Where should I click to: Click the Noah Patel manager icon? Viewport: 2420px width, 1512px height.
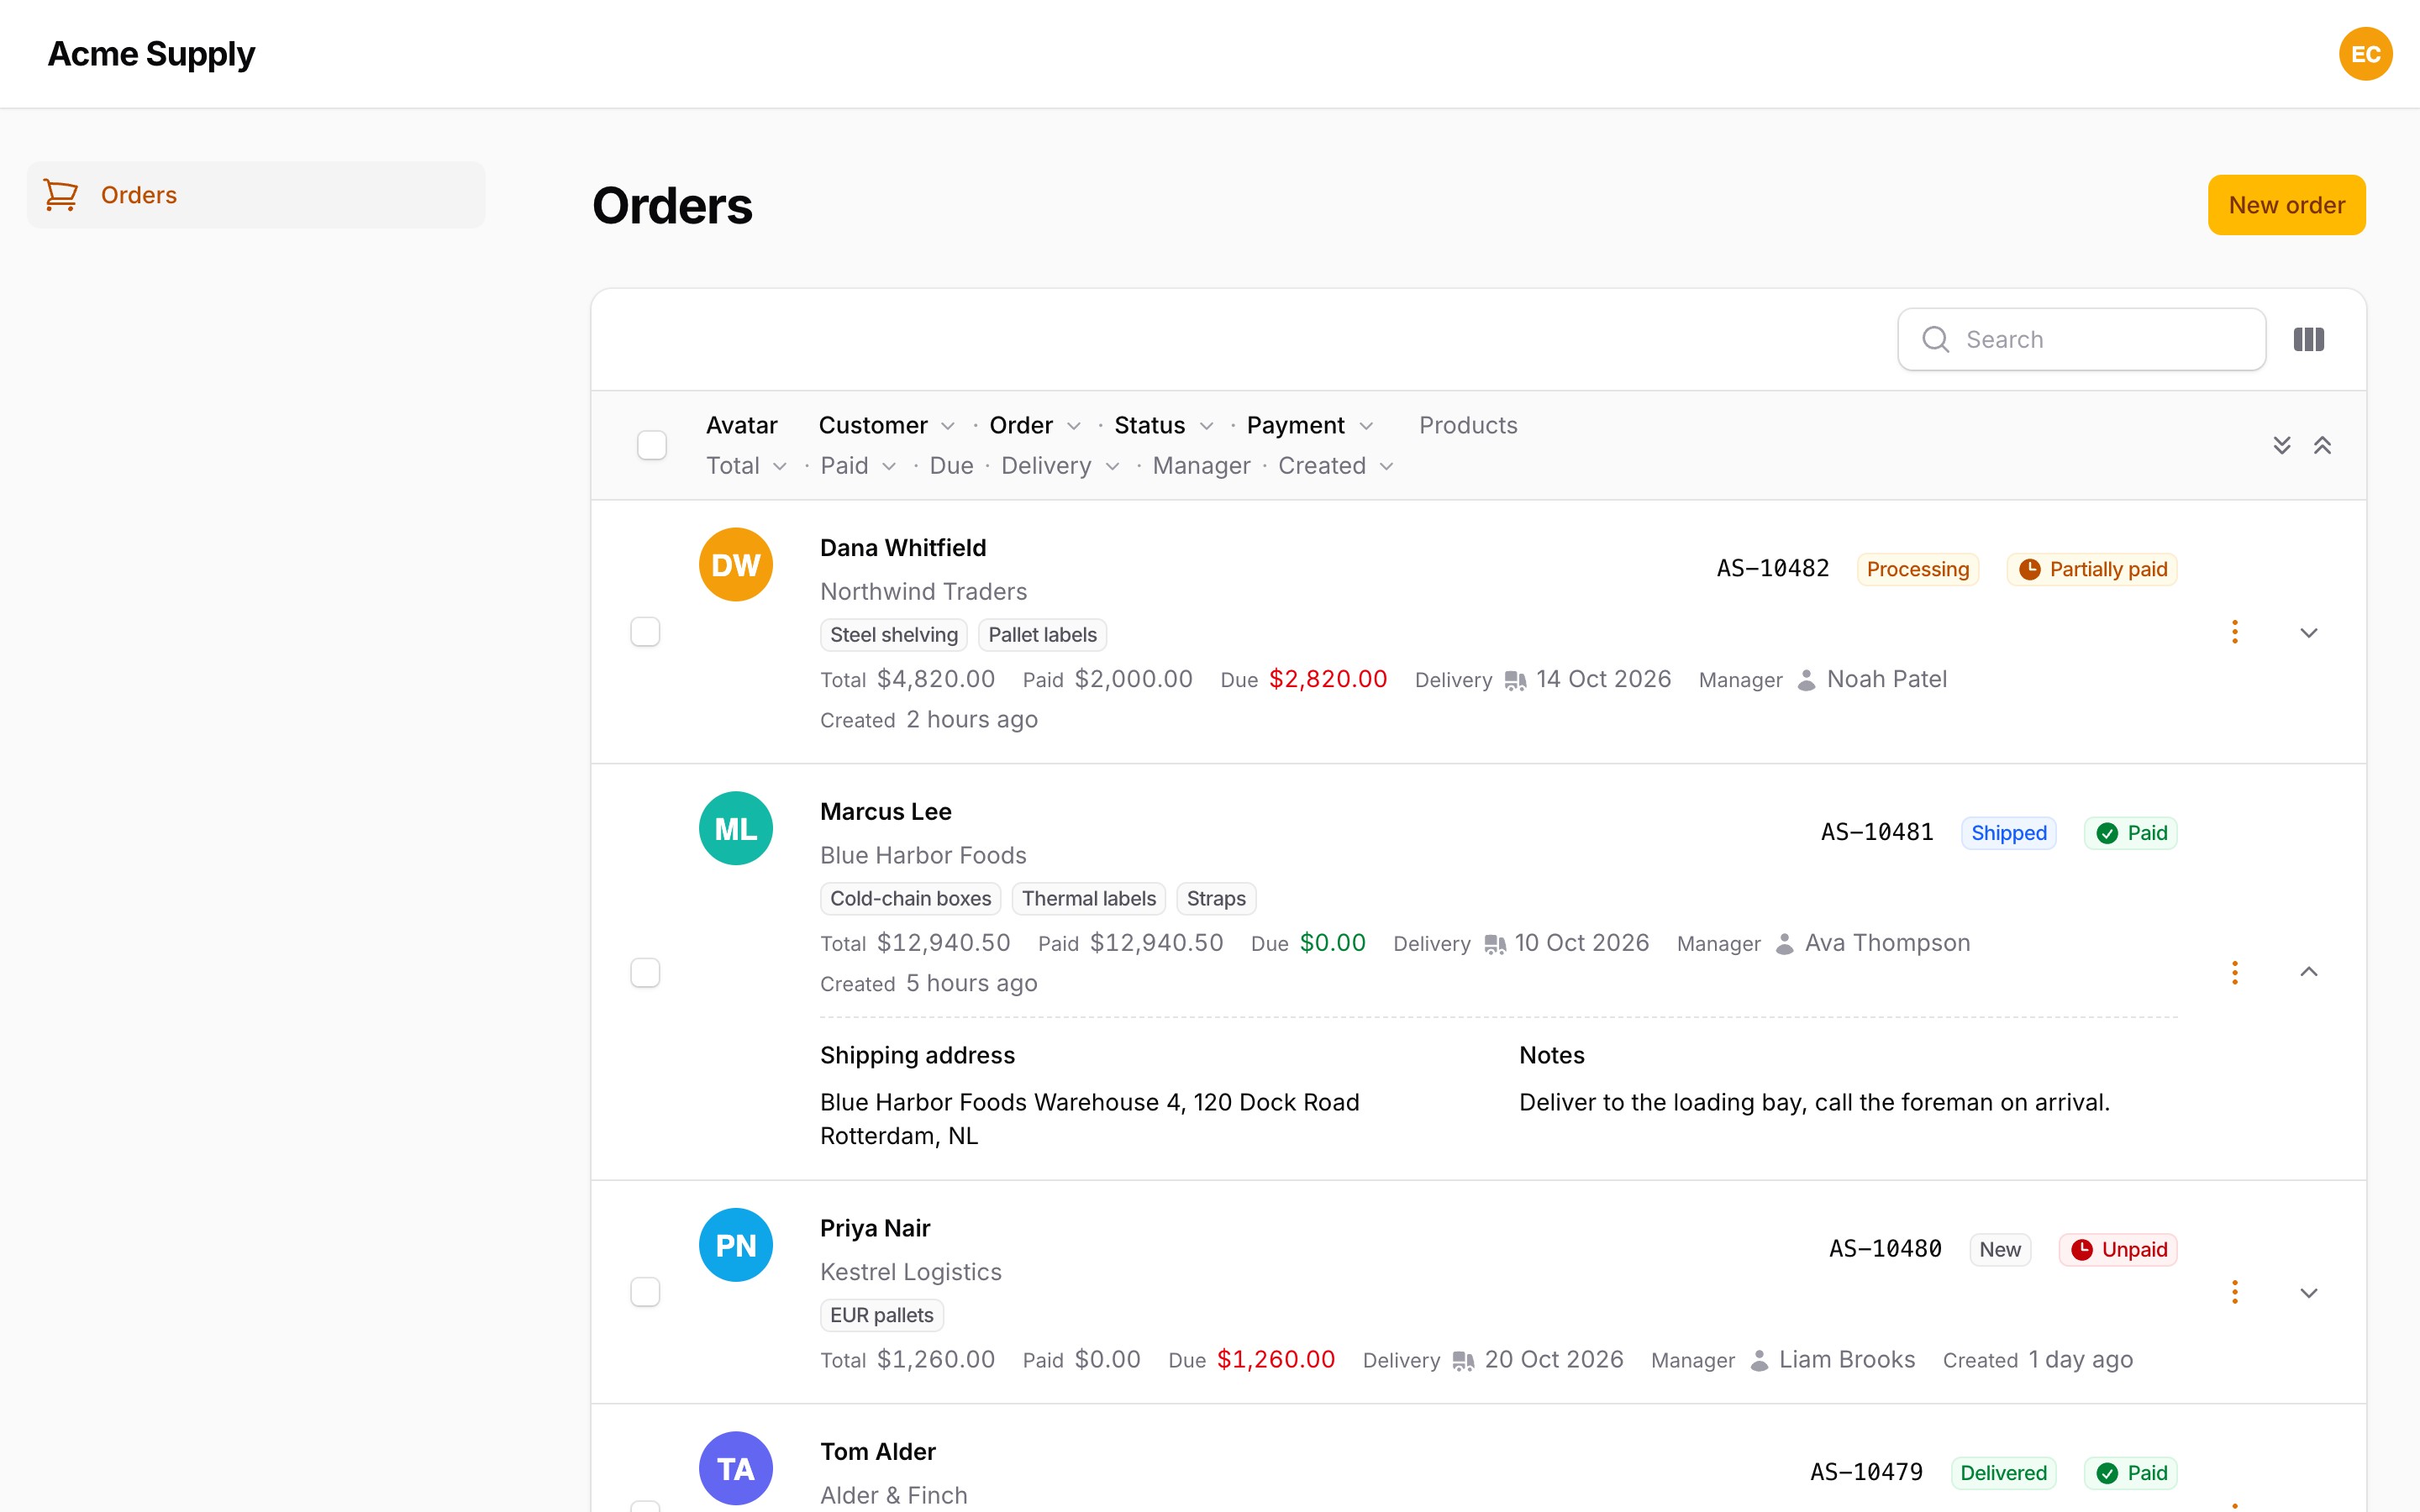pyautogui.click(x=1806, y=680)
